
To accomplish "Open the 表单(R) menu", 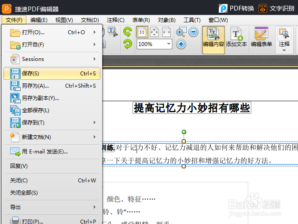I will (x=141, y=20).
